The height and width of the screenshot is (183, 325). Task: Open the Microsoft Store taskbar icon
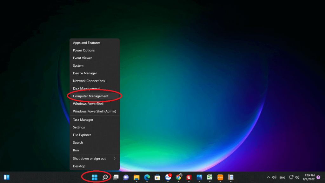(157, 177)
